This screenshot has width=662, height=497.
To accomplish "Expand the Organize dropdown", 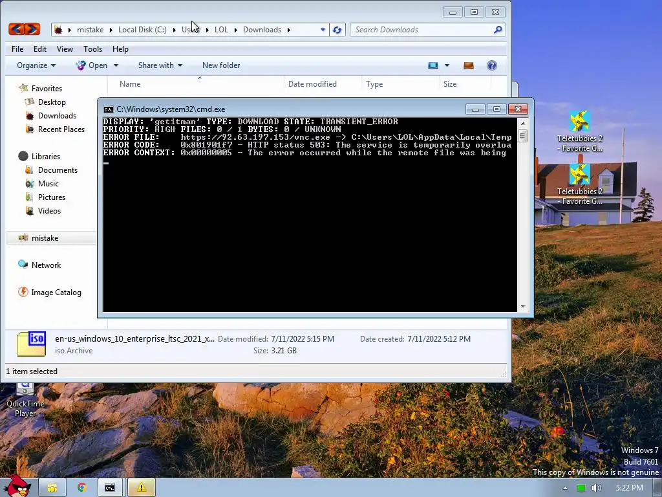I will pos(36,65).
